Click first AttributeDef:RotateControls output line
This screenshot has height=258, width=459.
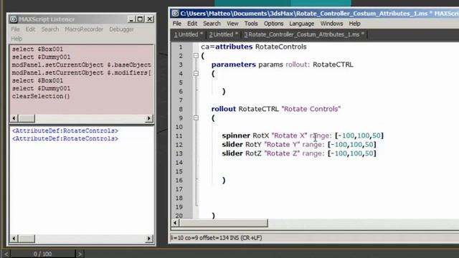point(65,130)
